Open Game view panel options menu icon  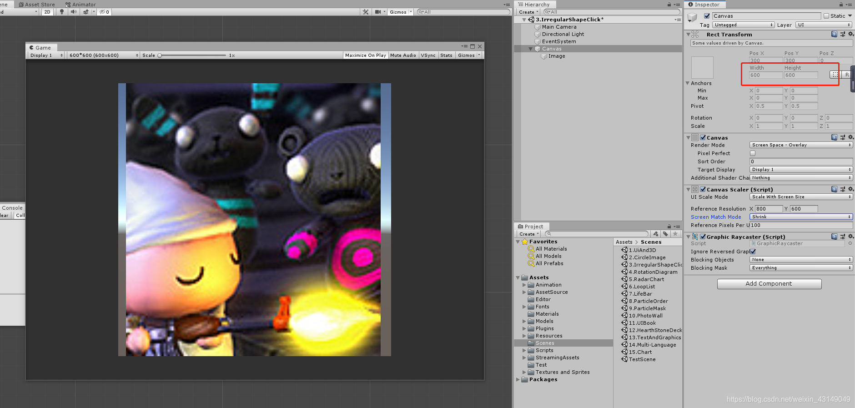pyautogui.click(x=464, y=46)
